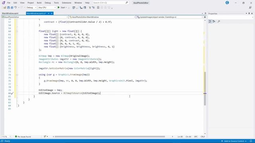Open the Extensions menu

(67, 3)
